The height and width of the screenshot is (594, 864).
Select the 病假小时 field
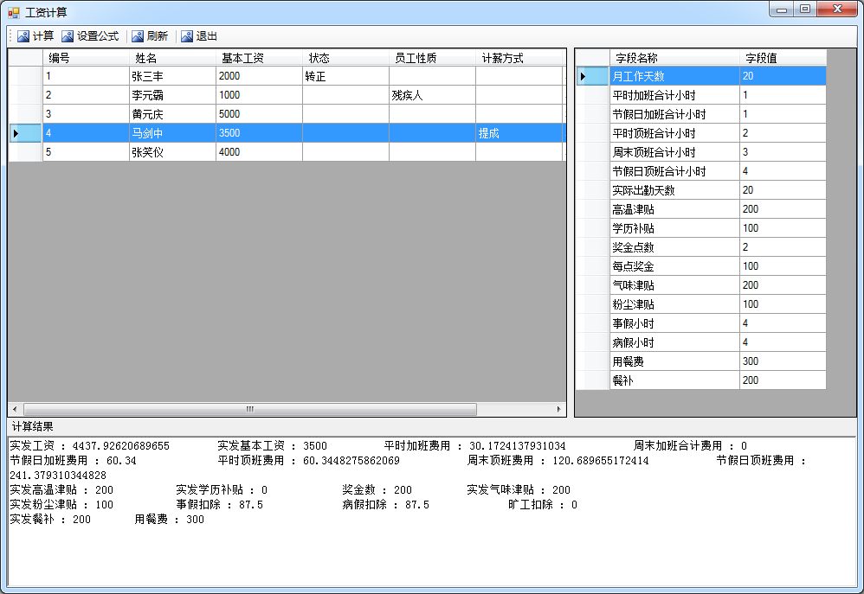tap(674, 342)
